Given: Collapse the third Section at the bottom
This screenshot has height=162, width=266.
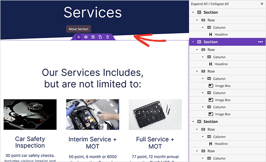Looking at the screenshot, I should [193, 121].
